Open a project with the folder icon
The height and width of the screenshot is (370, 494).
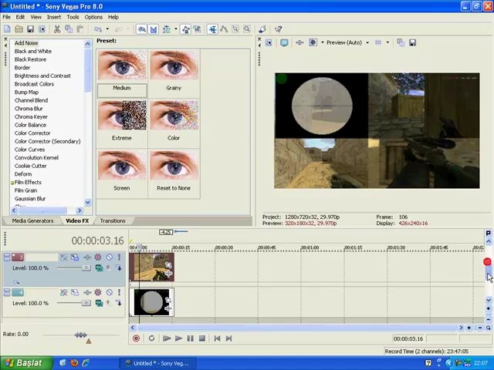19,29
